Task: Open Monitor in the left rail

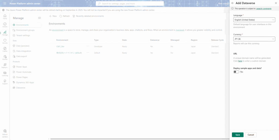Action: pos(5,57)
